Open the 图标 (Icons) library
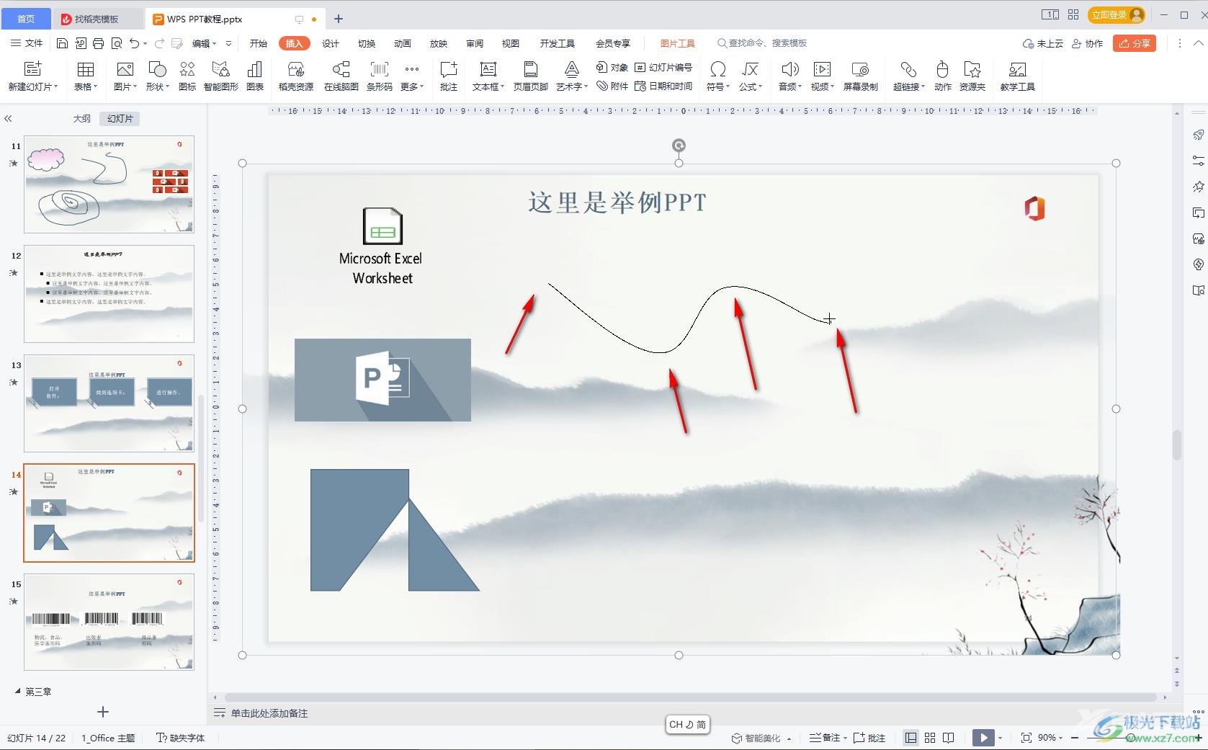 (x=187, y=69)
